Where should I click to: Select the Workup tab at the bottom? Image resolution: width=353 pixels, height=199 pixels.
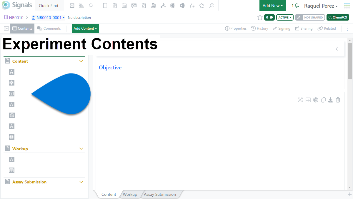pyautogui.click(x=130, y=194)
